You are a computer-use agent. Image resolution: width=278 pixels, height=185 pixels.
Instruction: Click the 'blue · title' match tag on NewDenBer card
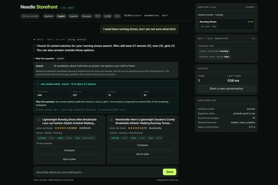point(155,138)
